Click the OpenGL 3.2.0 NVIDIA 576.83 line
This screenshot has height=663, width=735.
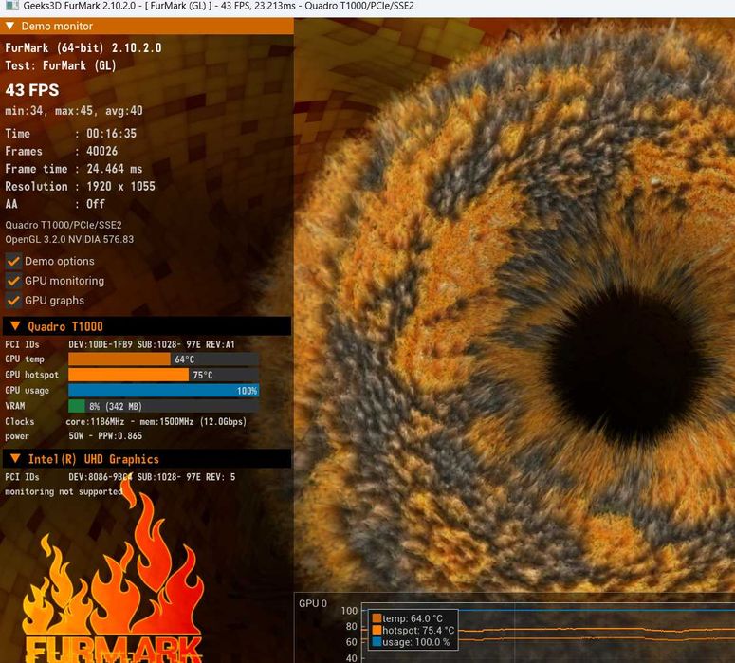coord(69,239)
